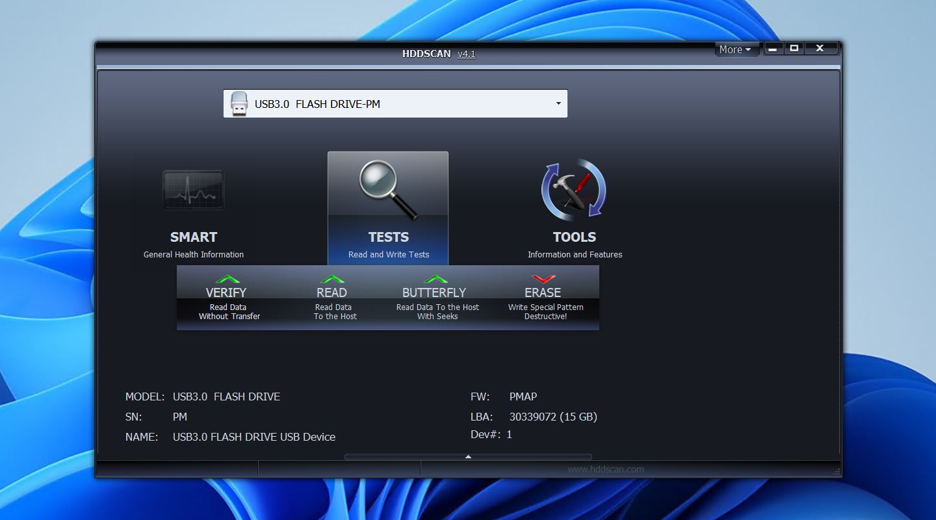
Task: Click the hammer and arrows TOOLS icon
Action: (575, 190)
